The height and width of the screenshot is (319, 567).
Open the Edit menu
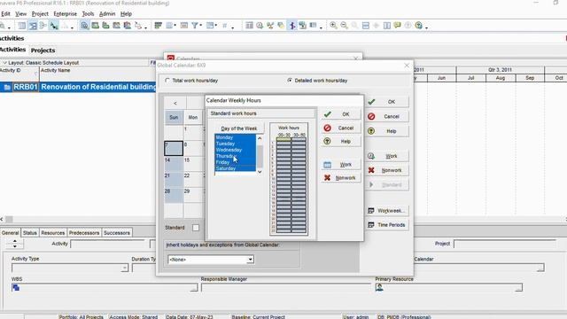[x=5, y=14]
